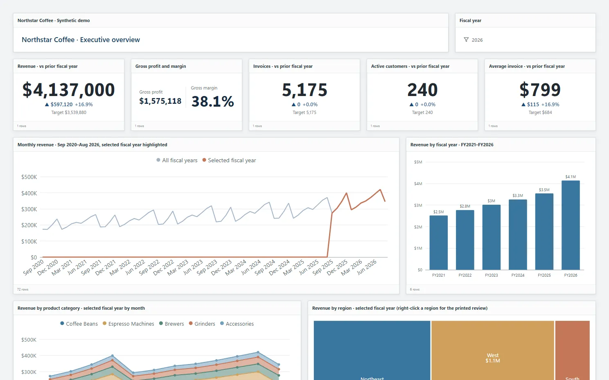Select the FY2022 revenue bar

coord(465,240)
